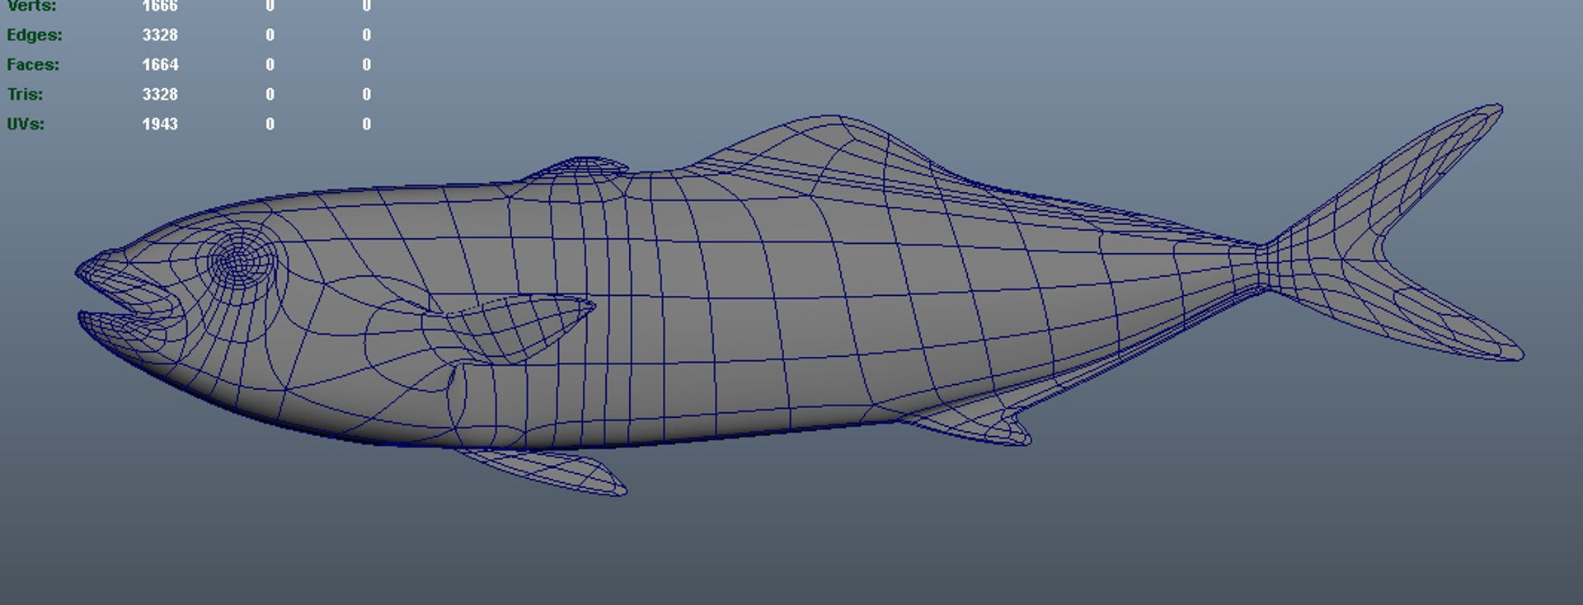Click the "Verts:" label at the top
1583x605 pixels.
coord(31,6)
